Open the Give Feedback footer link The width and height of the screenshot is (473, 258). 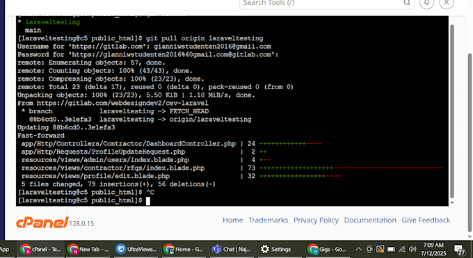pyautogui.click(x=426, y=220)
